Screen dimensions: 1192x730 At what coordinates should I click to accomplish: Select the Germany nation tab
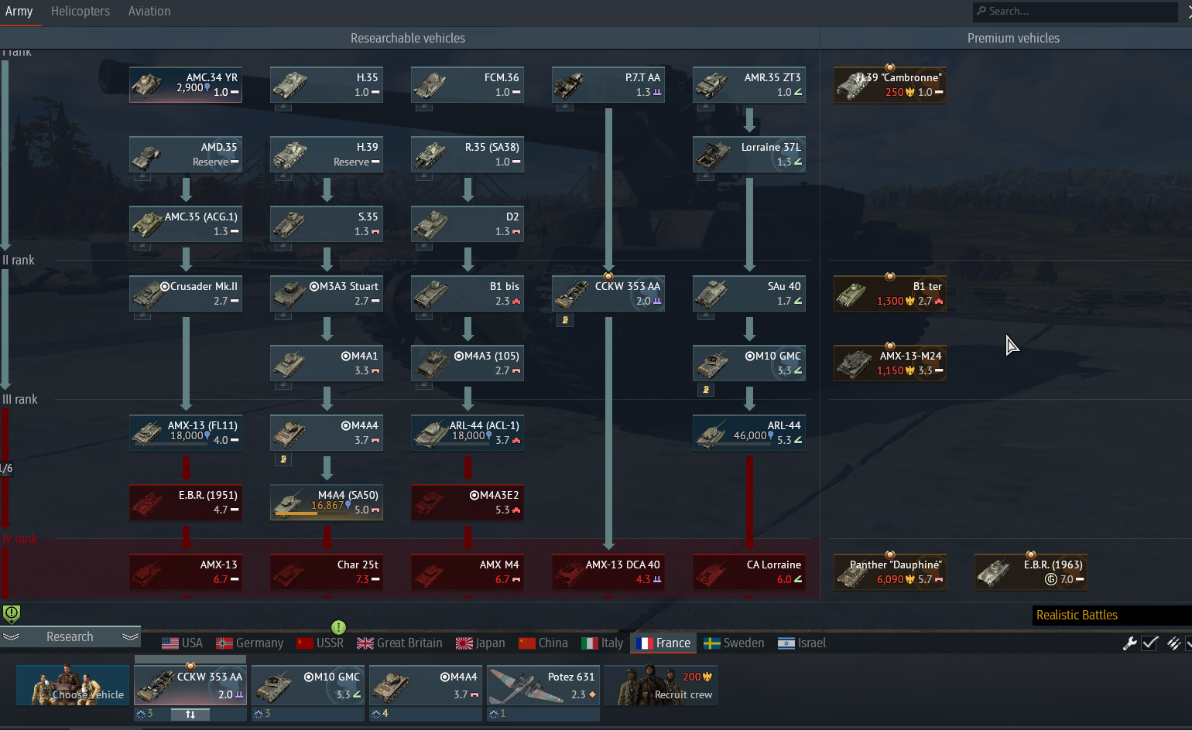point(249,643)
